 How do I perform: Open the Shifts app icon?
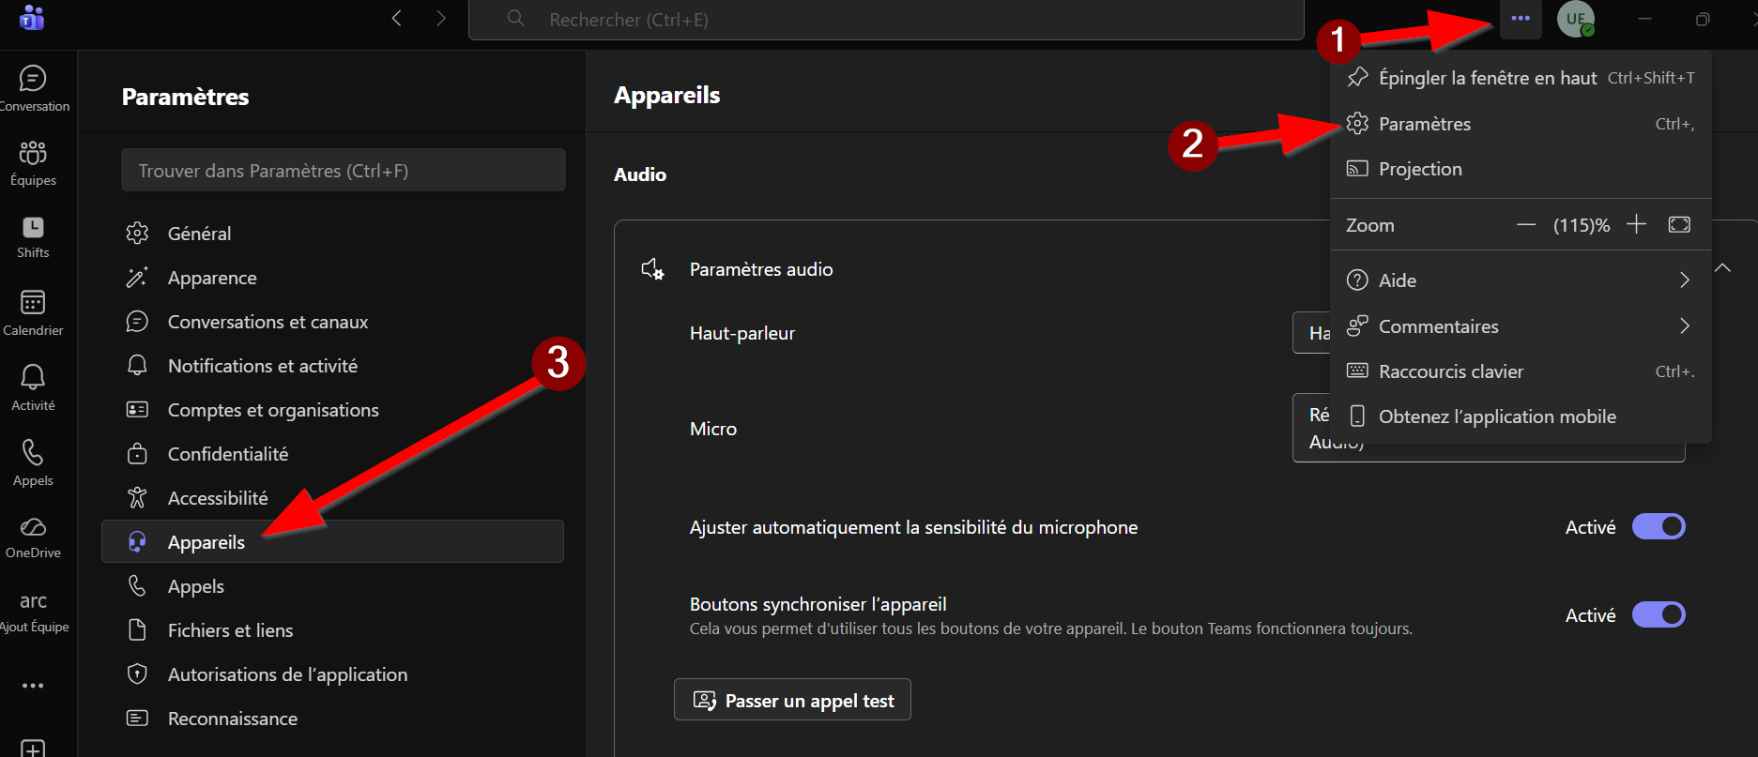pos(33,228)
